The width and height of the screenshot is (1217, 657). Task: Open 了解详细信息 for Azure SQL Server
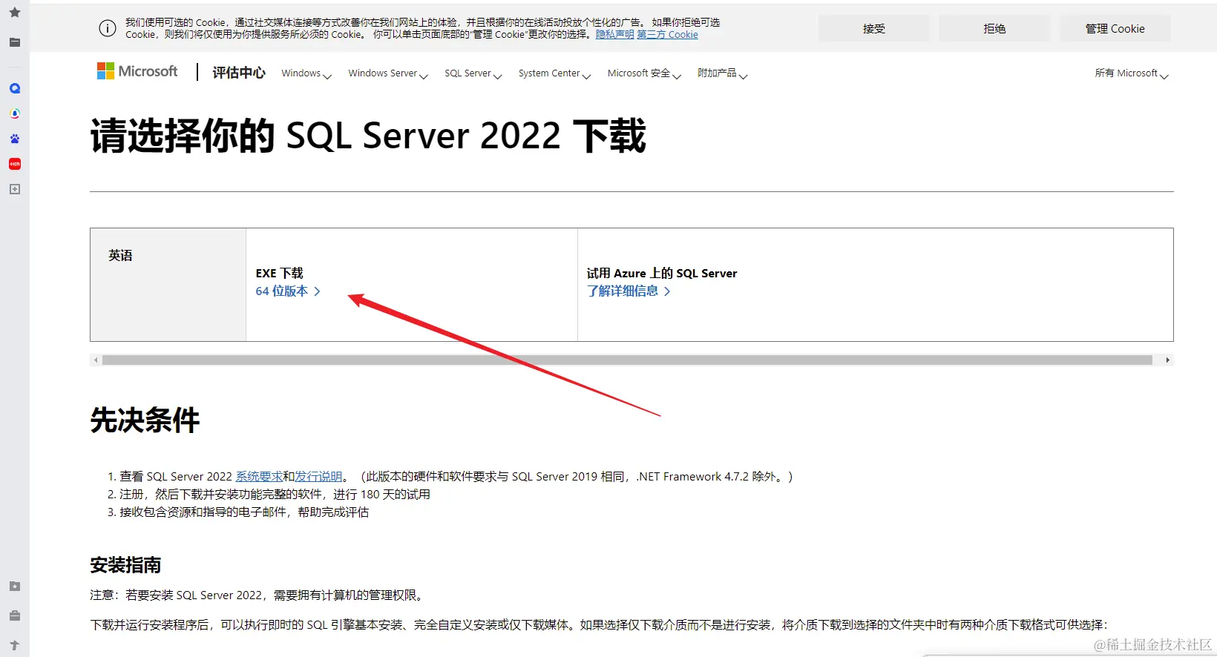pos(629,291)
